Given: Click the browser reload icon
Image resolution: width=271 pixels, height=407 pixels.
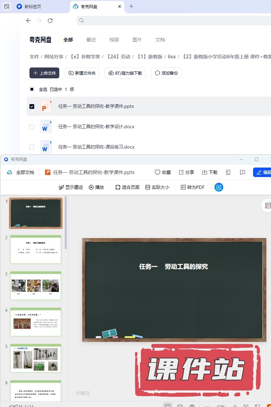Looking at the screenshot, I should [x=50, y=21].
